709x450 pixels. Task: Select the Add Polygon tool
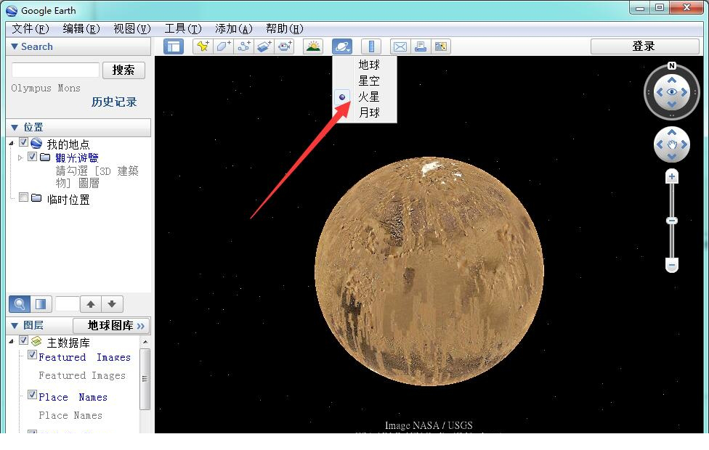tap(222, 46)
